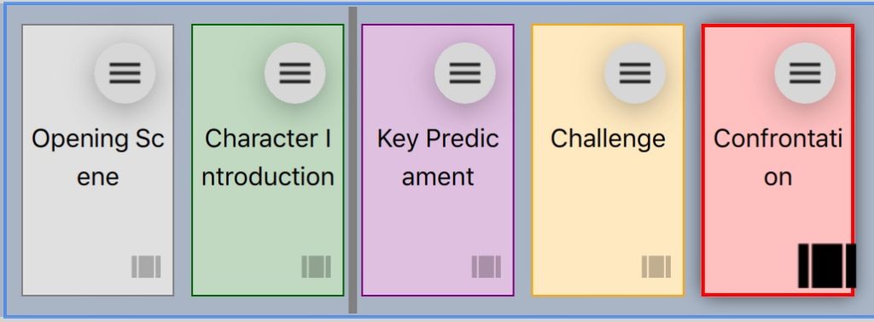874x322 pixels.
Task: Open the Key Predicament card hamburger menu
Action: click(465, 73)
